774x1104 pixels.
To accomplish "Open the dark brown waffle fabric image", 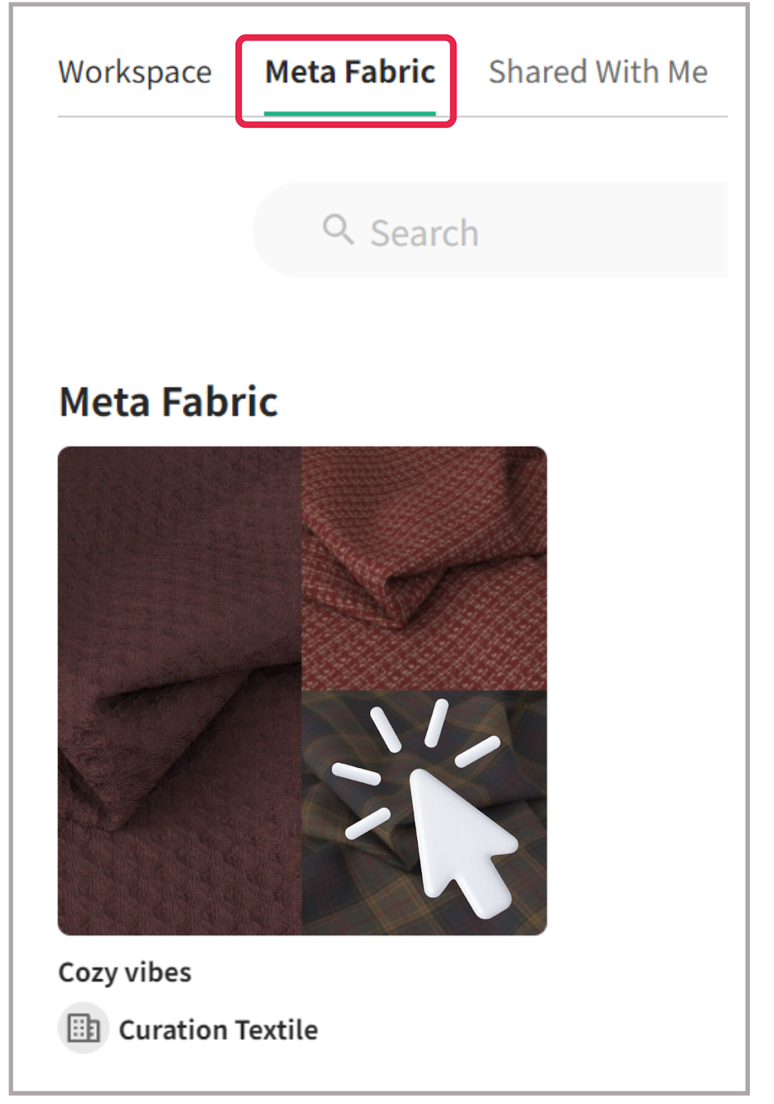I will 180,691.
